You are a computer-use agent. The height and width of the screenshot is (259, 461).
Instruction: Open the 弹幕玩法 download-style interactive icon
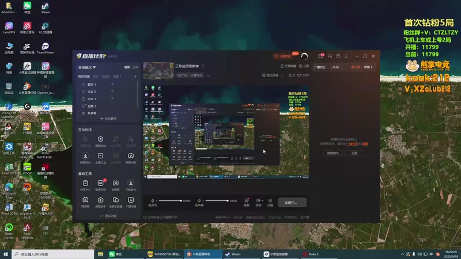pyautogui.click(x=85, y=158)
